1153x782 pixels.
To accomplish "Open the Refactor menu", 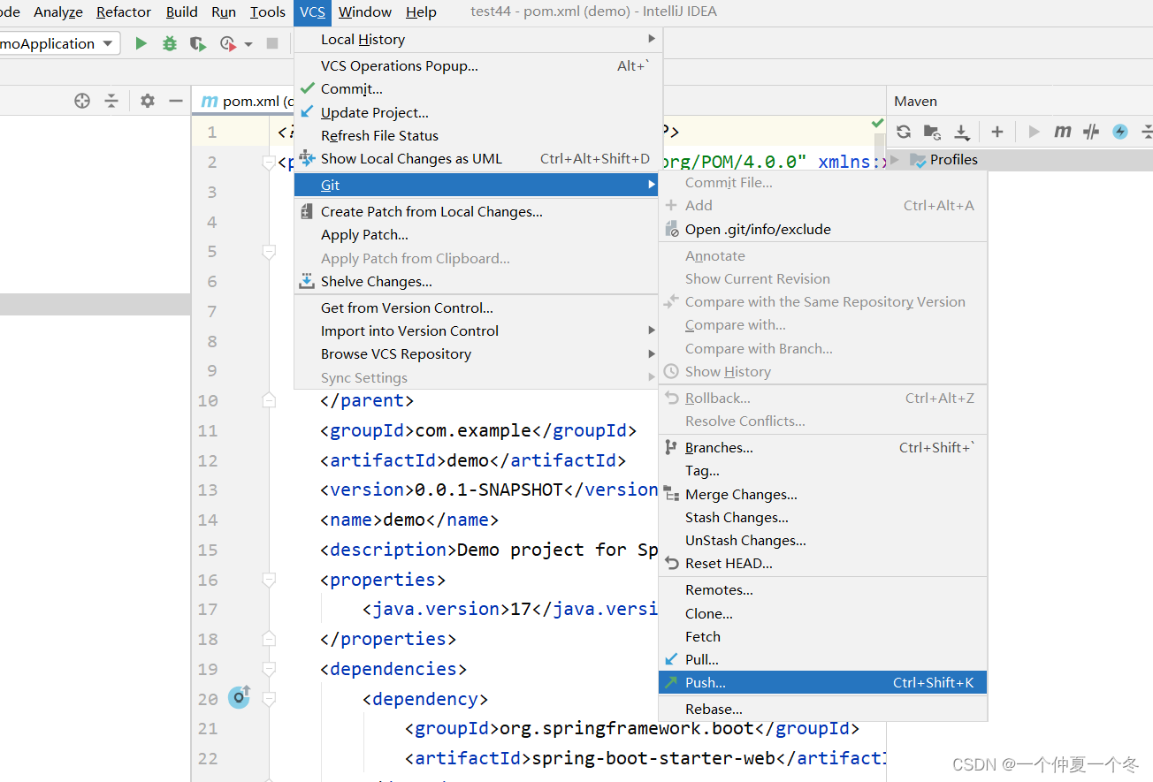I will (x=124, y=11).
